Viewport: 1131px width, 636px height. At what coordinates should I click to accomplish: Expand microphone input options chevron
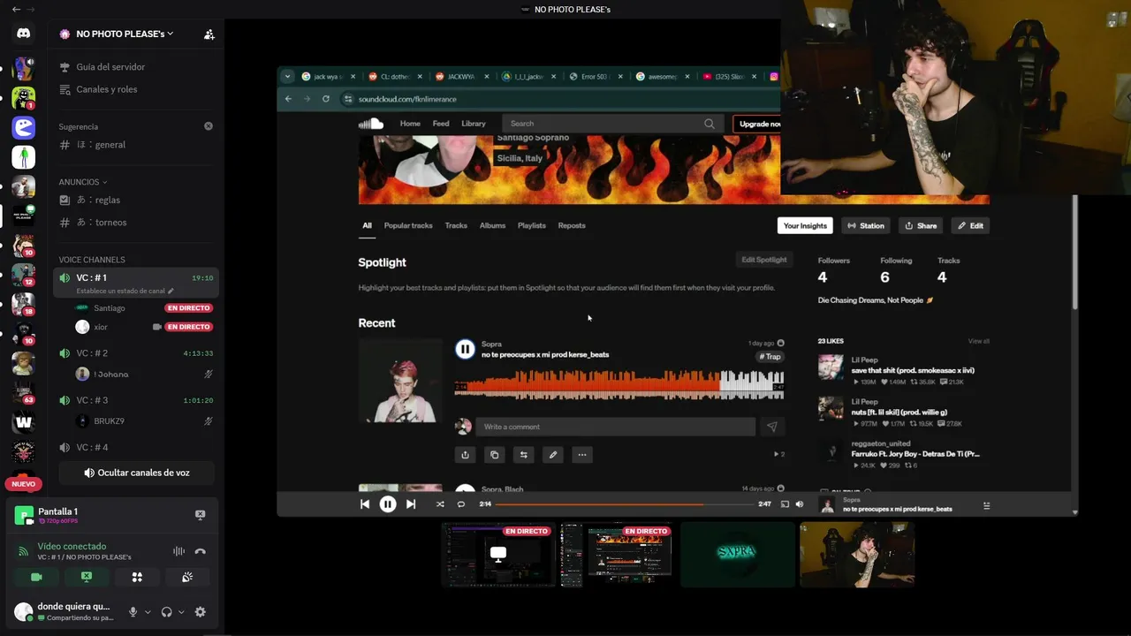(x=148, y=612)
